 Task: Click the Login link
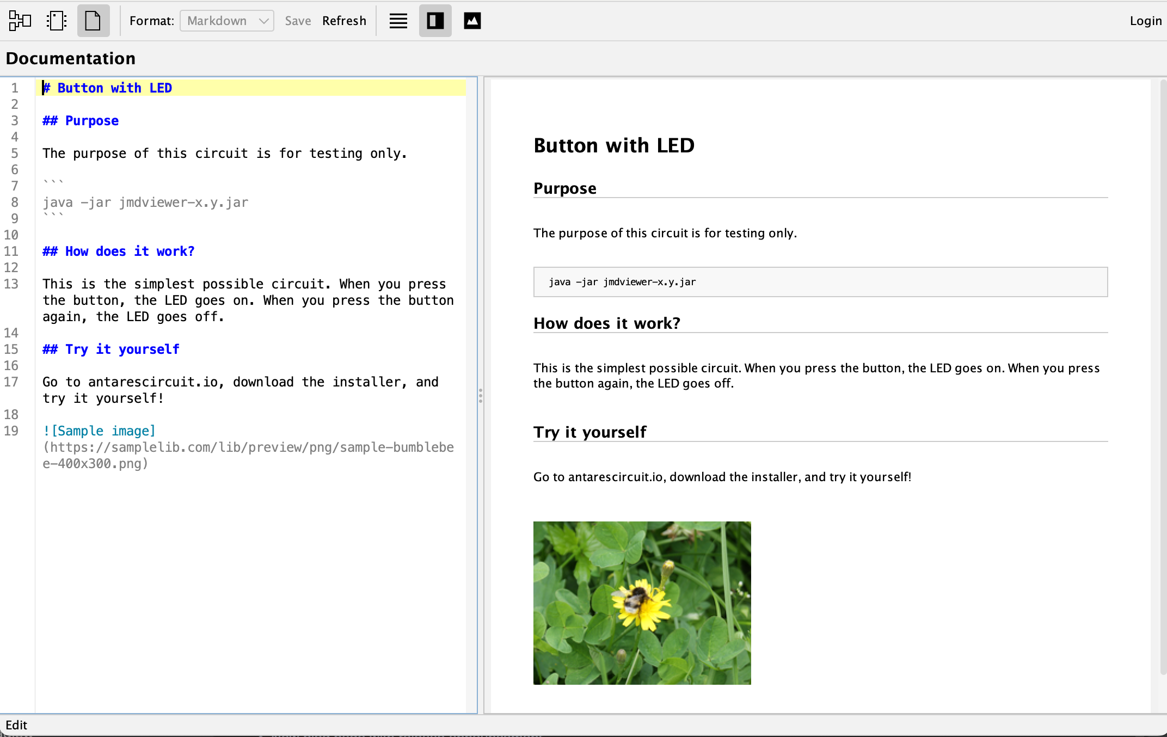click(x=1145, y=21)
